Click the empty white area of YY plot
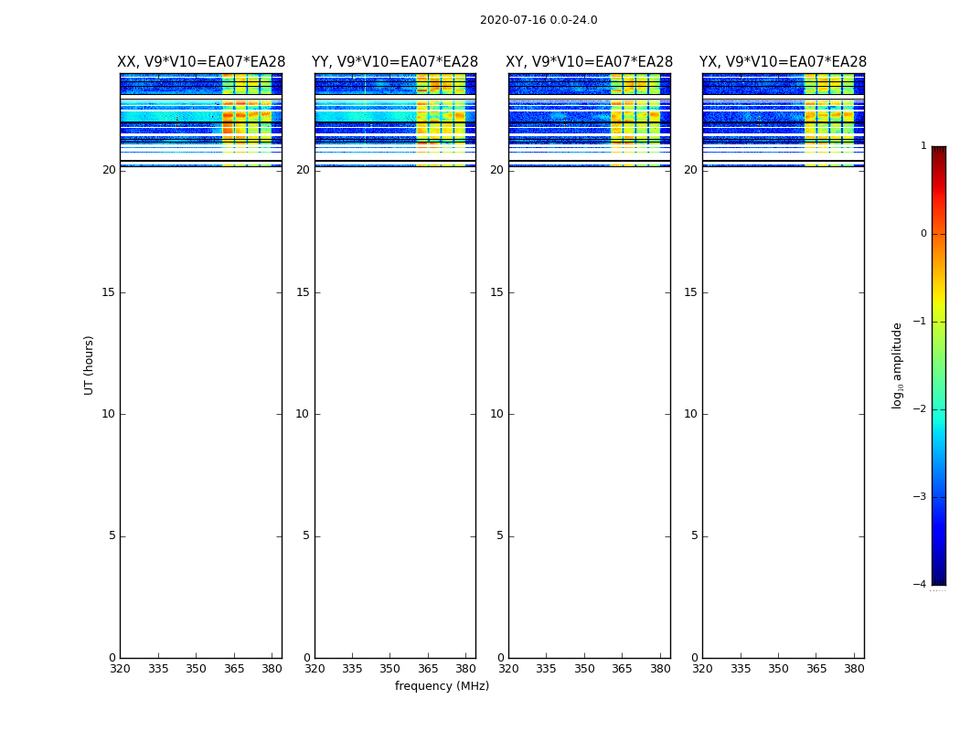Screen dimensions: 960x731 [x=395, y=413]
